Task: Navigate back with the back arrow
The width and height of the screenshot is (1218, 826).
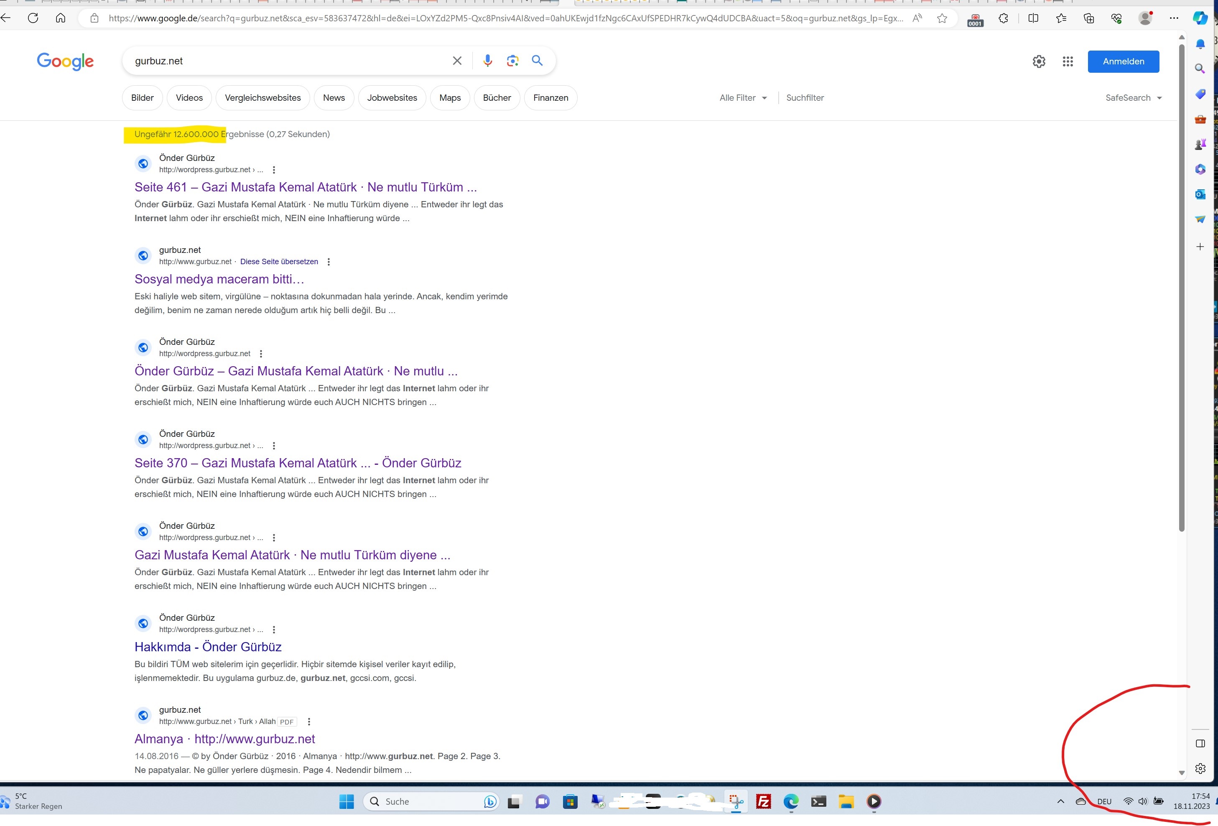Action: point(6,18)
